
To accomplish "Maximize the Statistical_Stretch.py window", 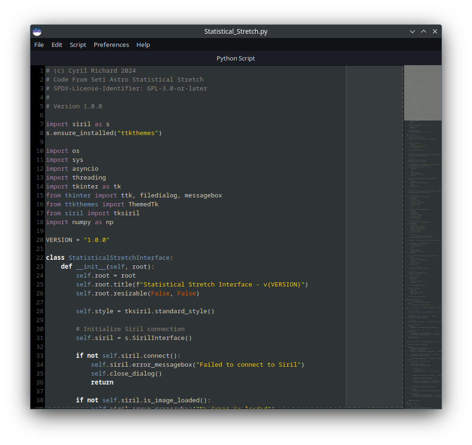I will pyautogui.click(x=424, y=31).
